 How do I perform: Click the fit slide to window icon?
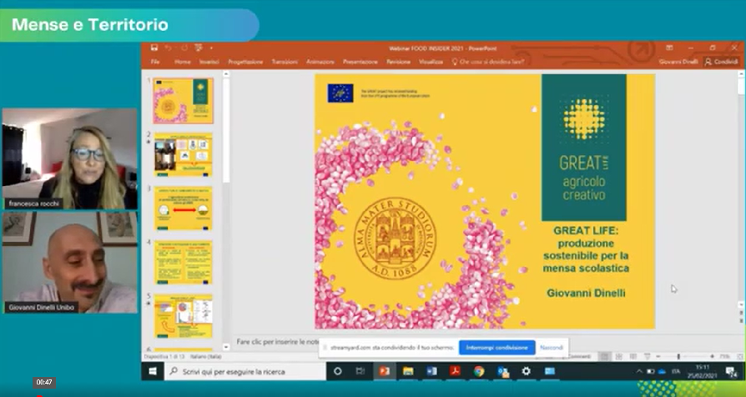pos(740,357)
